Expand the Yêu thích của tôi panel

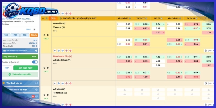pyautogui.click(x=21, y=83)
